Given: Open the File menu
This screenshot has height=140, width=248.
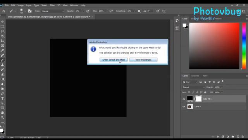Looking at the screenshot, I should 7,5.
